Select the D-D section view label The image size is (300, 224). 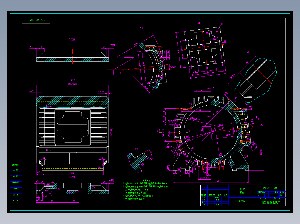pyautogui.click(x=137, y=149)
